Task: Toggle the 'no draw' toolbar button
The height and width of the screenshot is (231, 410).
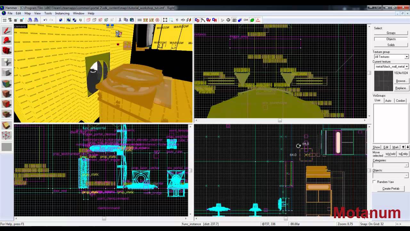Action: 258,20
